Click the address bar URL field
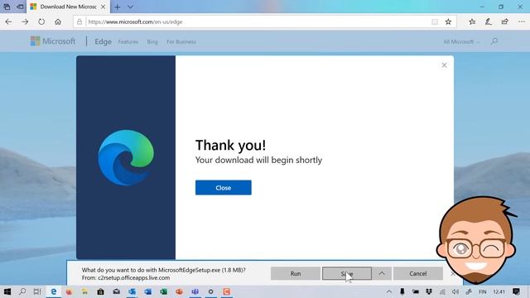Image resolution: width=530 pixels, height=298 pixels. (257, 22)
